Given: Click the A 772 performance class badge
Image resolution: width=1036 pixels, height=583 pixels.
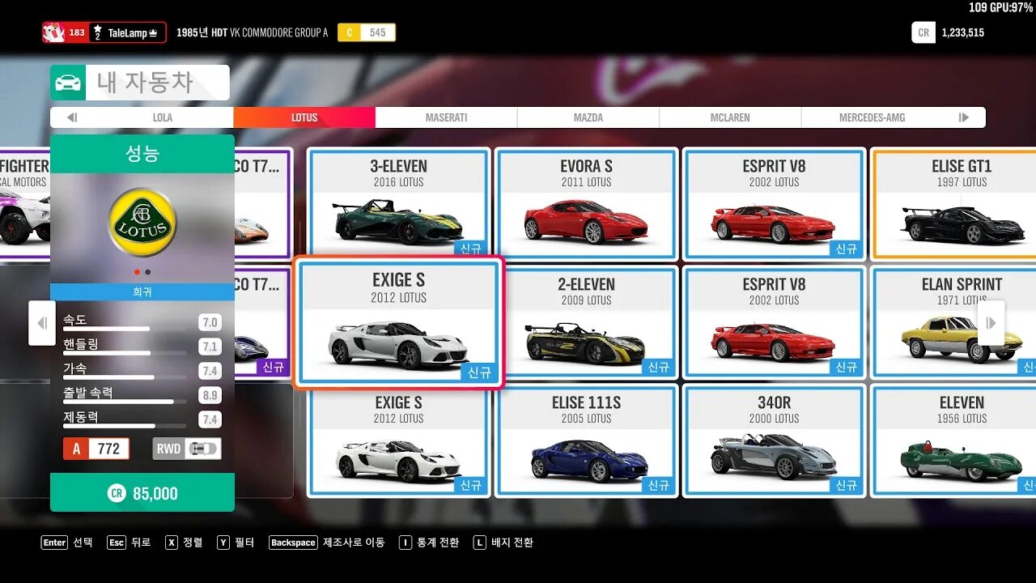Looking at the screenshot, I should 96,449.
